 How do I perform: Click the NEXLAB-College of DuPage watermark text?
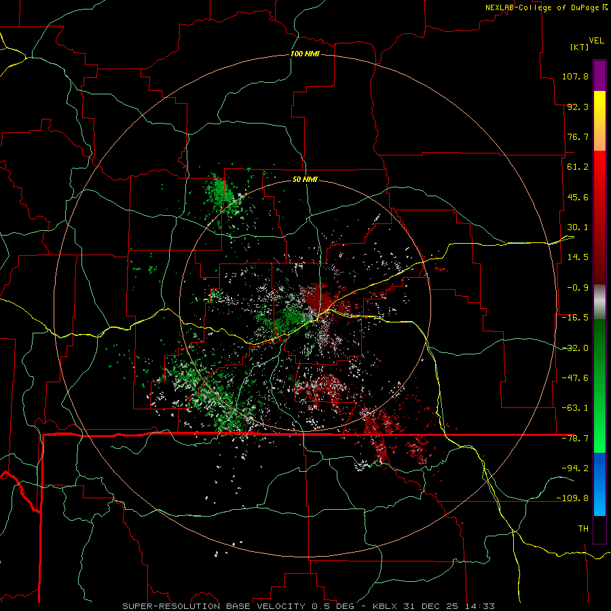coord(546,7)
